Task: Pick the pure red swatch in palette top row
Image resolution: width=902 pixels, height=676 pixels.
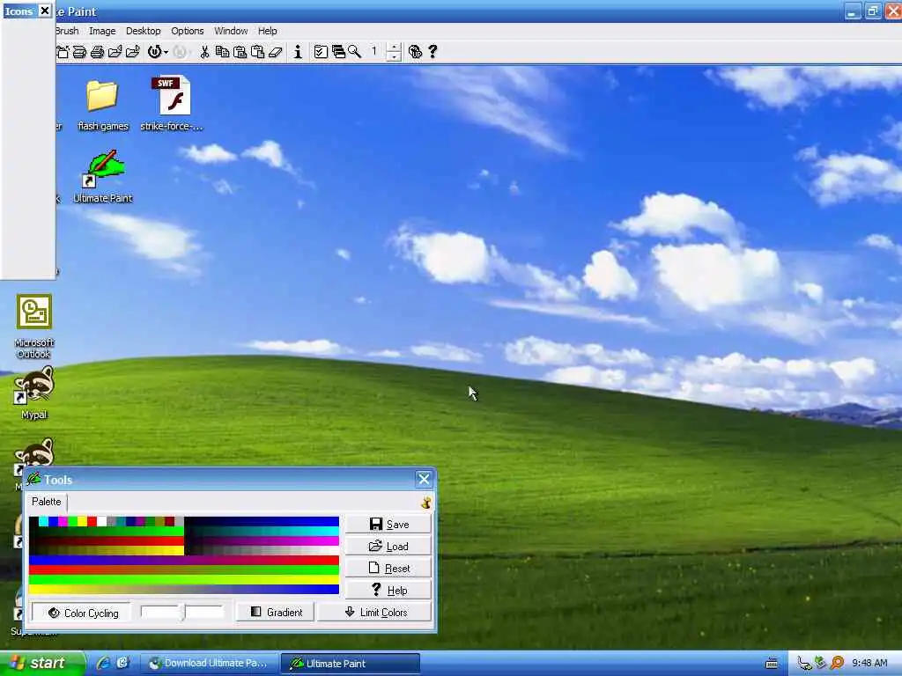Action: click(x=92, y=521)
